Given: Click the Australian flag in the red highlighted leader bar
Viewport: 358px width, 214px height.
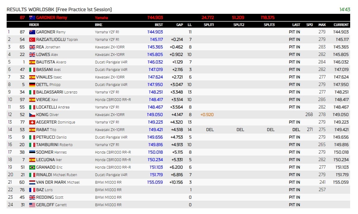Looking at the screenshot, I should (32, 17).
